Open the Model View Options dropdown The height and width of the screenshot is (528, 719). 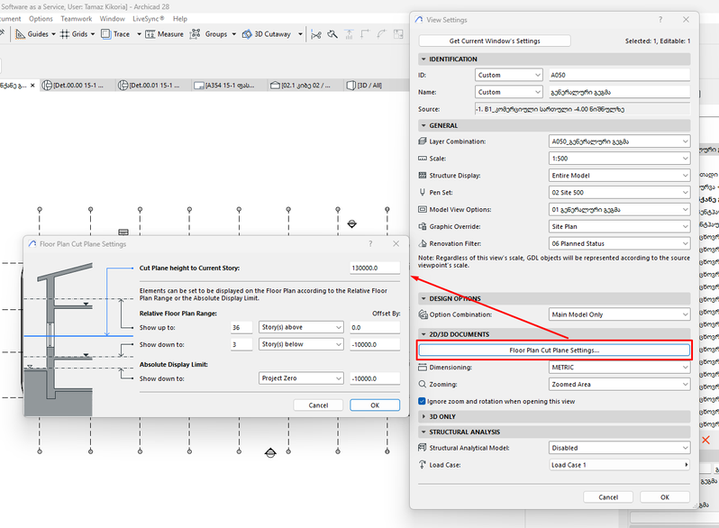(x=619, y=209)
